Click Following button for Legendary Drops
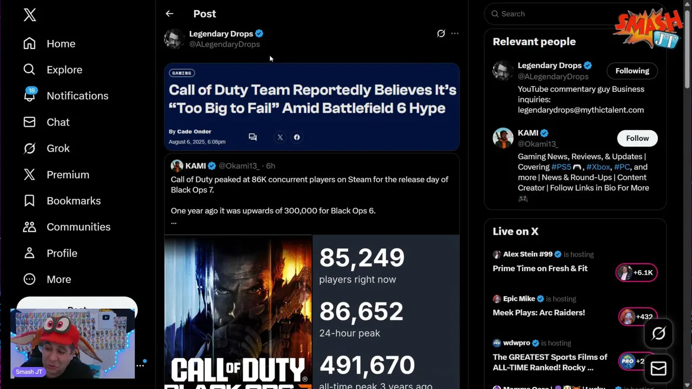Viewport: 692px width, 389px height. point(632,71)
